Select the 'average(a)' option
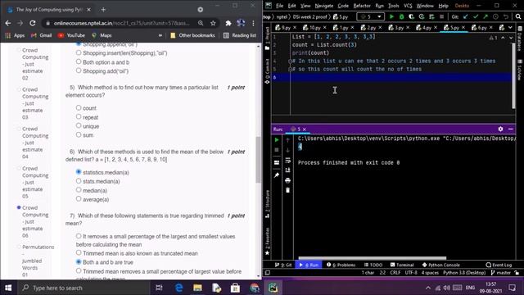Screen dimensions: 524x295 [79, 199]
